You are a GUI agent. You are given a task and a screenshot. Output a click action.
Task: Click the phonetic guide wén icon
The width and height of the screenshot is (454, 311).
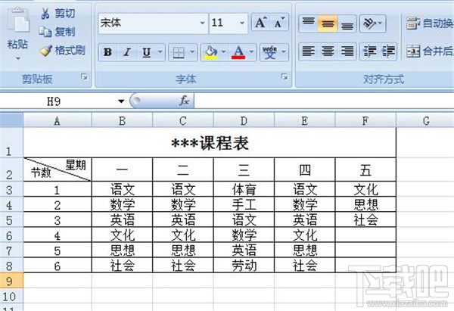point(270,52)
